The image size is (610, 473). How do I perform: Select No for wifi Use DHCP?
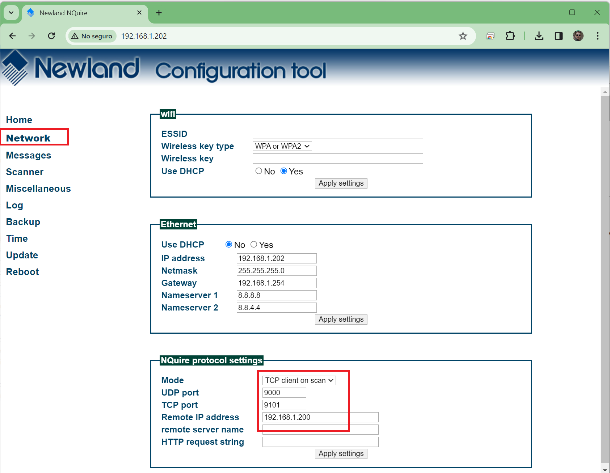[x=258, y=171]
